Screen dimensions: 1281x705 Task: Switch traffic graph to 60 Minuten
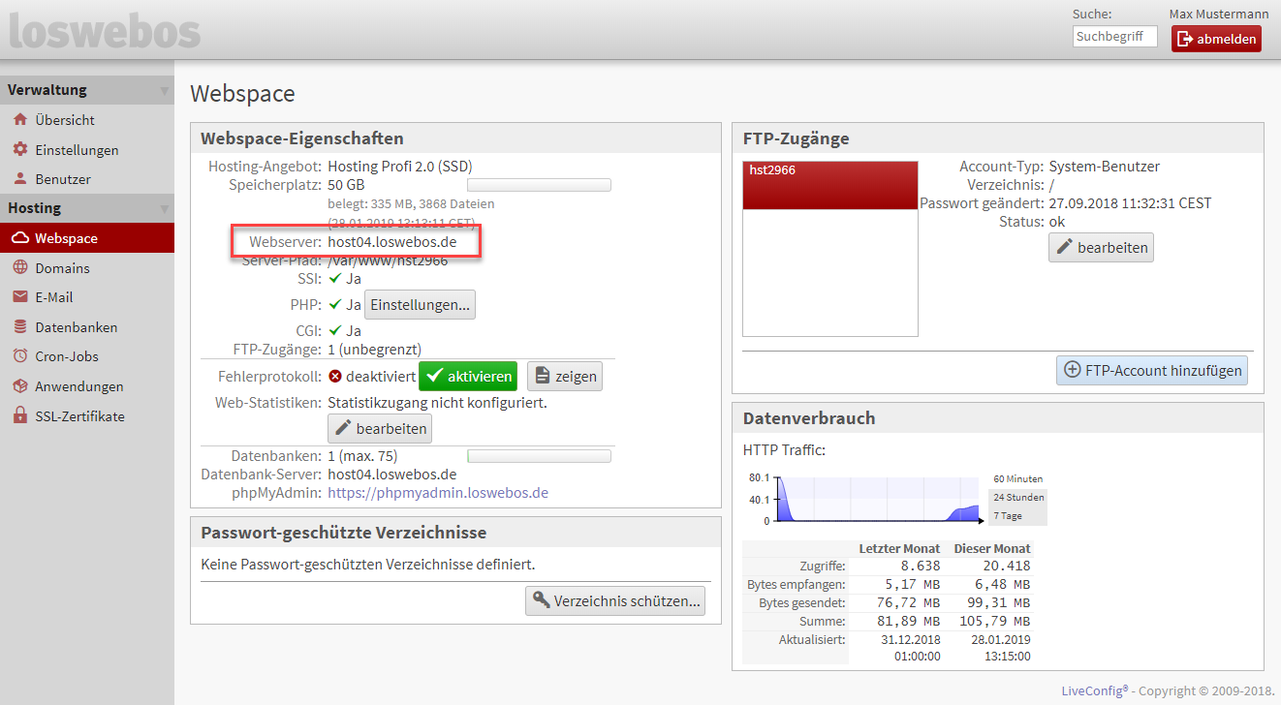[1017, 478]
